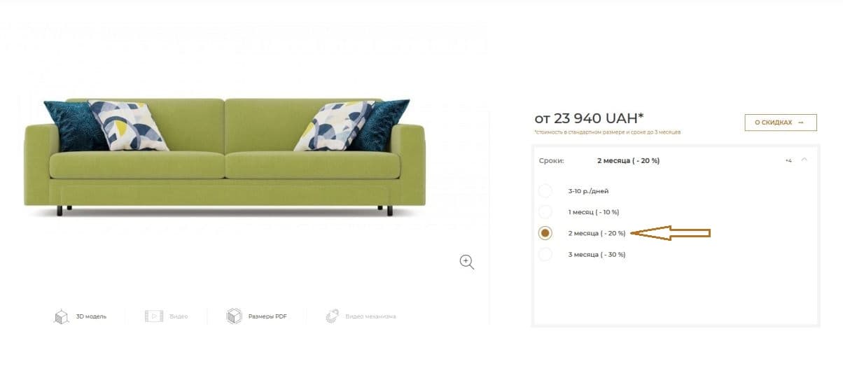843x378 pixels.
Task: Open the Сроки dropdown showing 2 месяца
Action: pos(675,160)
